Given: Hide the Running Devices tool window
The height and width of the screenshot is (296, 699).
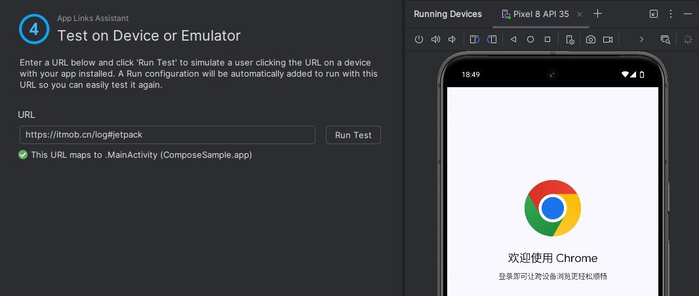Looking at the screenshot, I should pyautogui.click(x=687, y=14).
